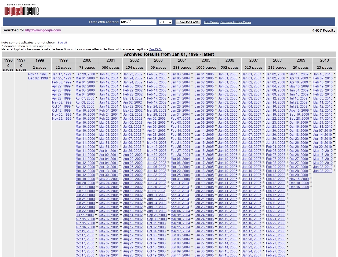The width and height of the screenshot is (338, 257).
Task: Open the Jan 03, 2004 snapshot
Action: tap(180, 74)
